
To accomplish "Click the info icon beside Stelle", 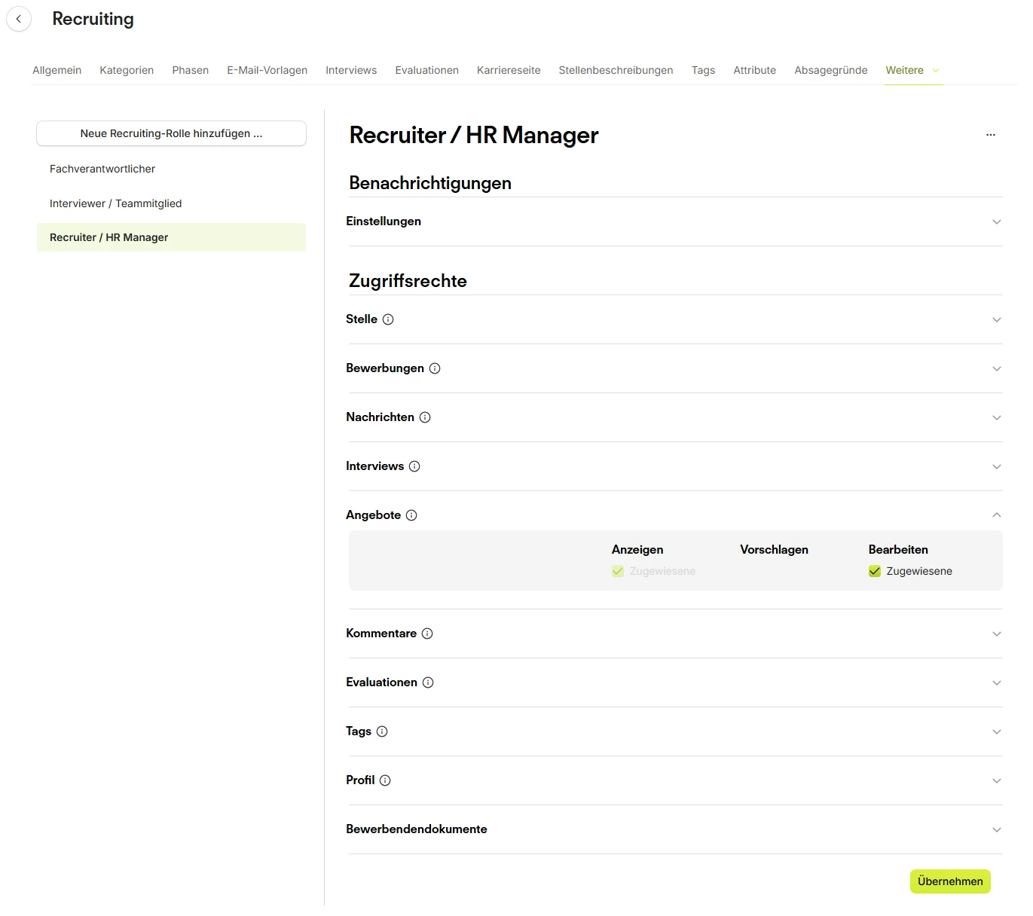I will coord(388,319).
